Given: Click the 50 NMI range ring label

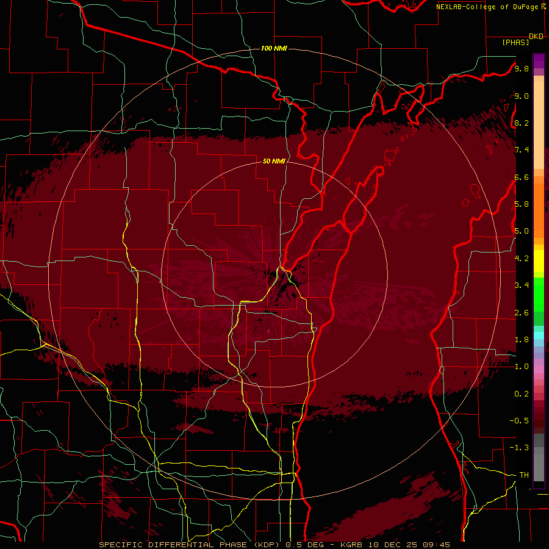Looking at the screenshot, I should tap(274, 161).
